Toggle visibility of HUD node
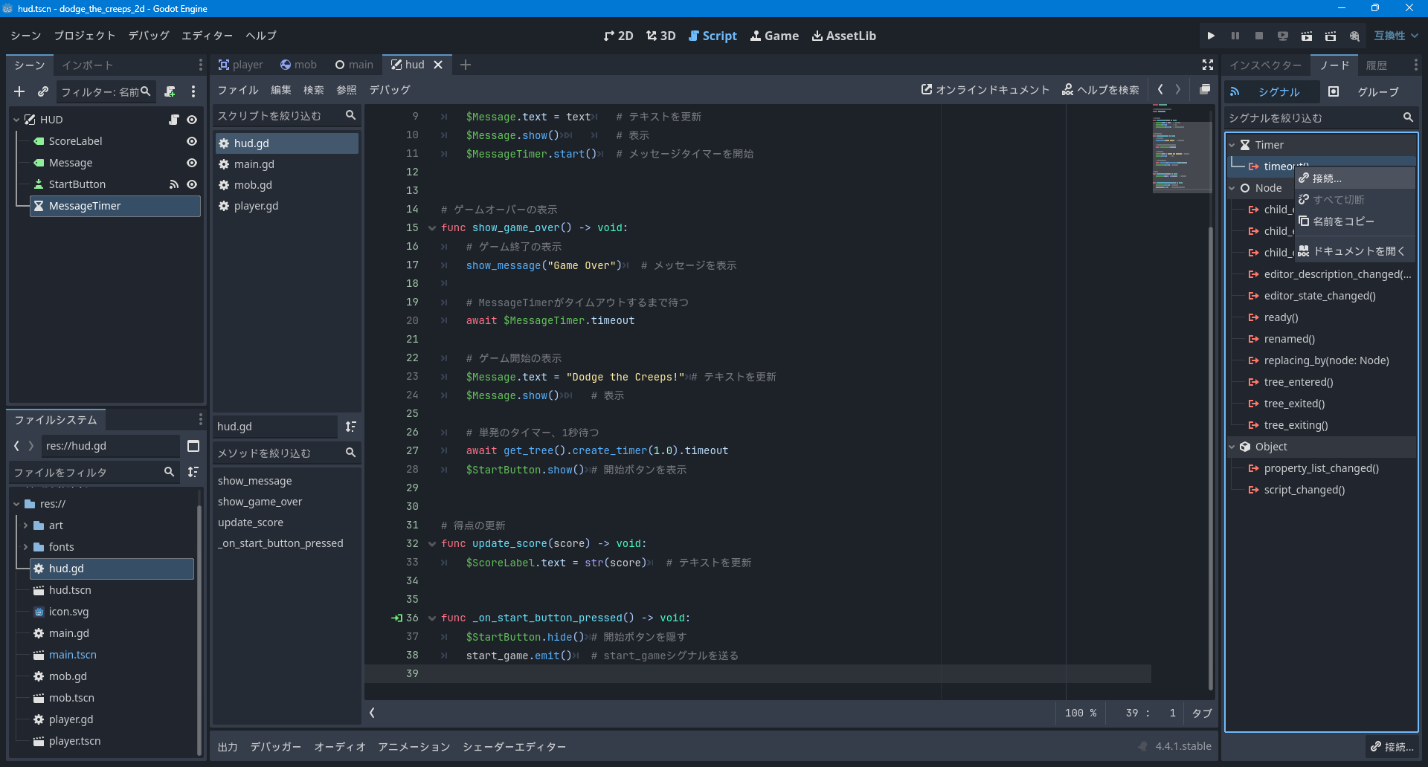This screenshot has width=1428, height=767. point(192,120)
